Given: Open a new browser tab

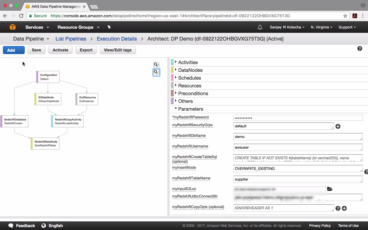Looking at the screenshot, I should point(94,7).
